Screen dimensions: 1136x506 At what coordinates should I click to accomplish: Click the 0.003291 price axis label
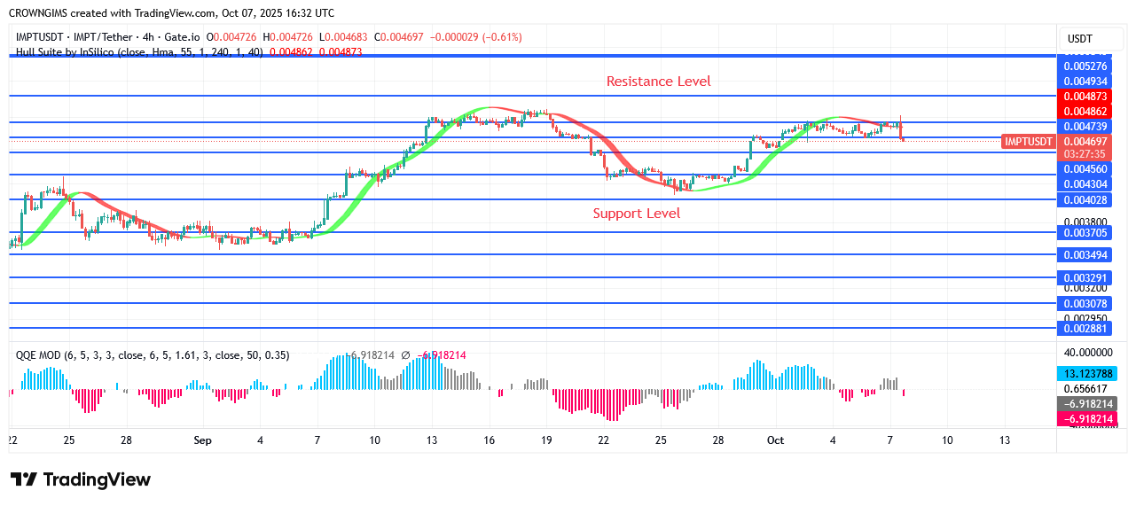1086,277
